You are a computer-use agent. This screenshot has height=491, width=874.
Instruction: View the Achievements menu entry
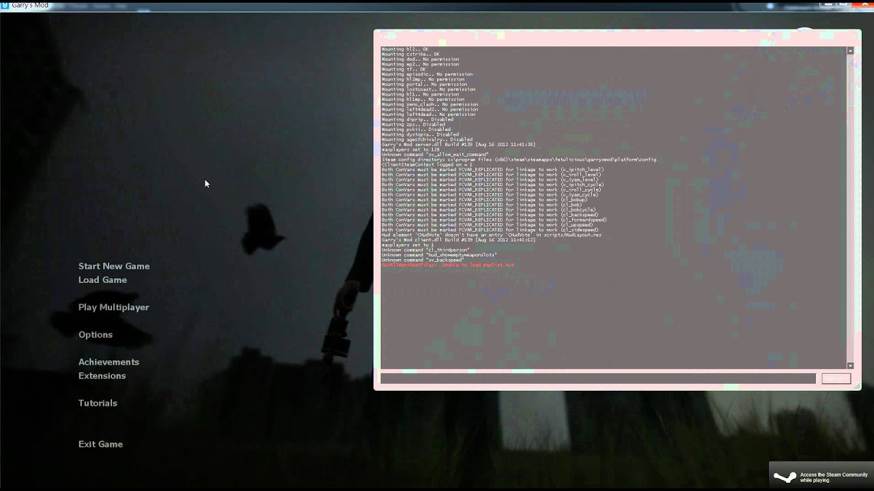tap(109, 362)
